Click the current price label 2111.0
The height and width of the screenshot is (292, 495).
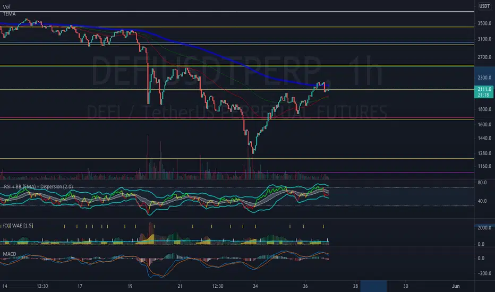[x=484, y=89]
